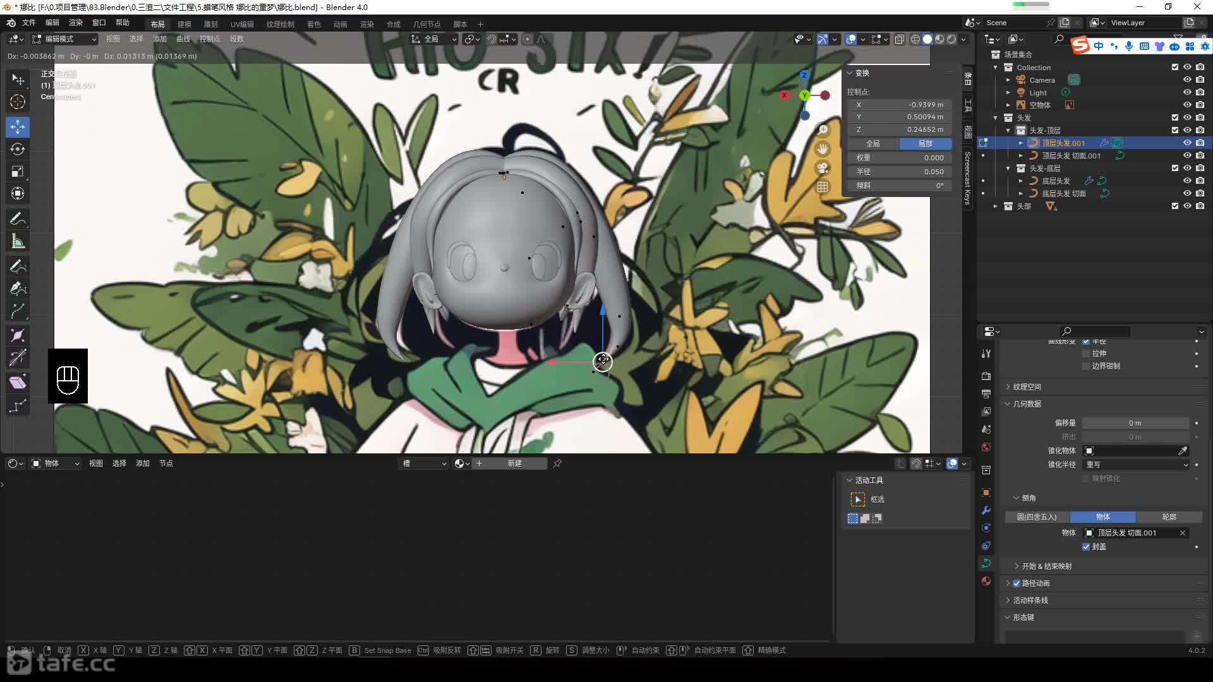Activate the Rotate tool

(18, 149)
